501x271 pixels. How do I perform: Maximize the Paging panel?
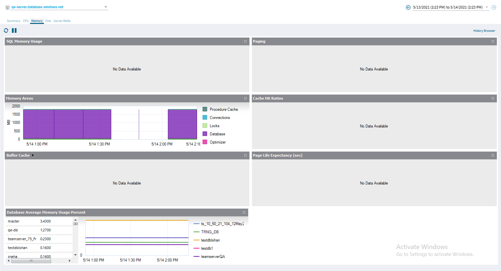click(x=493, y=41)
